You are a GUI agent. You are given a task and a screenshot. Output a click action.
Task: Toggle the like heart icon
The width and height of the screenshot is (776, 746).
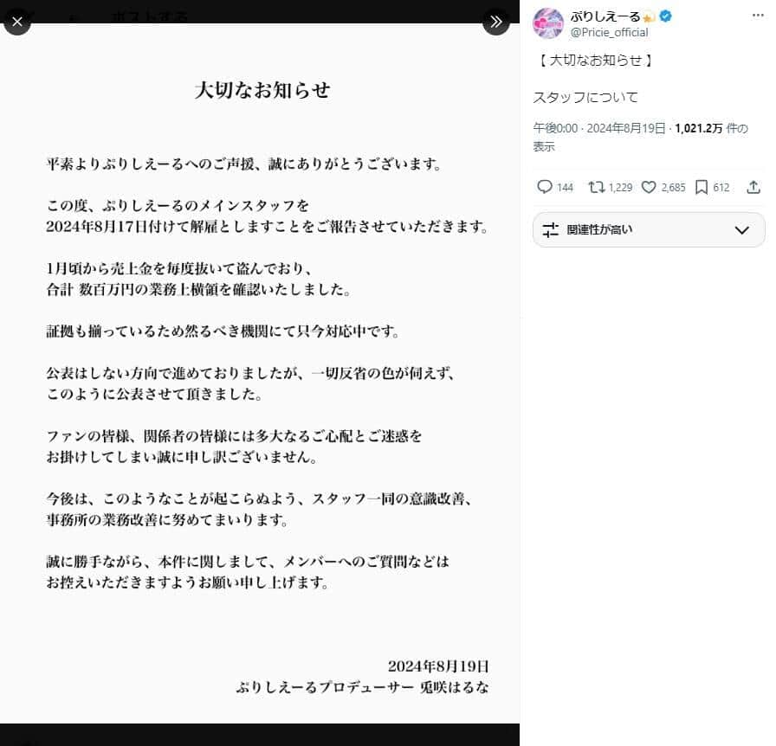click(649, 187)
